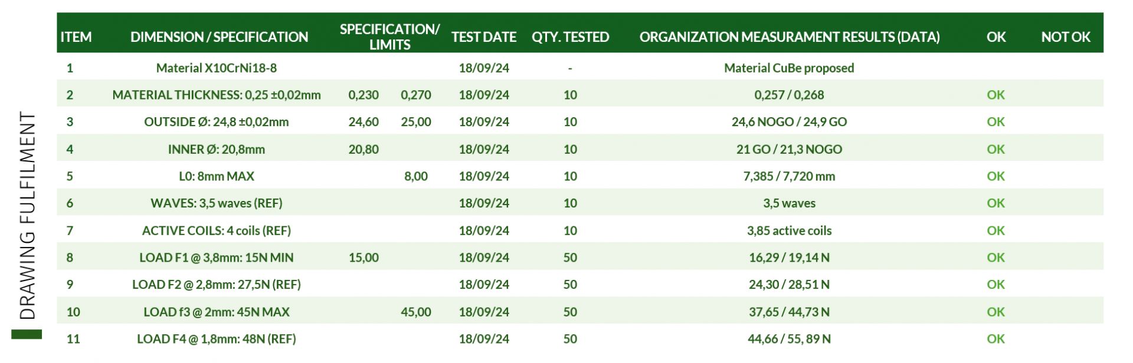Select 'WAVES: 3,5 waves (REF)' cell
This screenshot has width=1133, height=363.
217,203
